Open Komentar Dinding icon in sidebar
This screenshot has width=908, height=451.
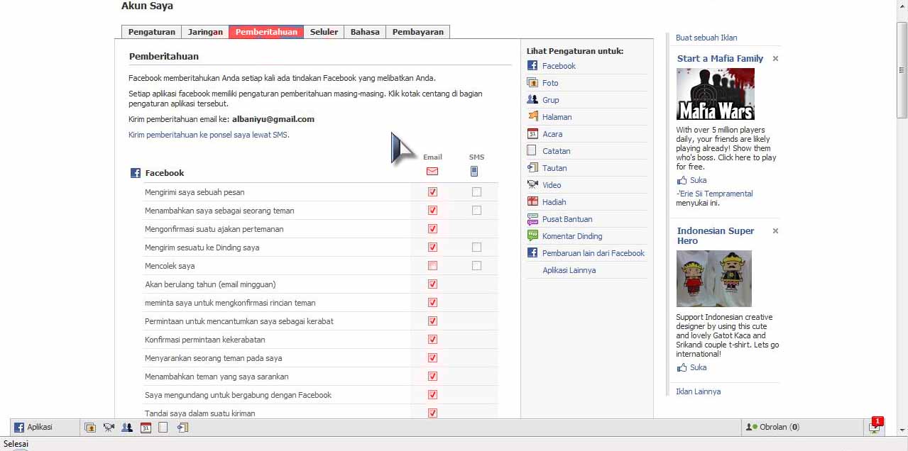pyautogui.click(x=532, y=236)
